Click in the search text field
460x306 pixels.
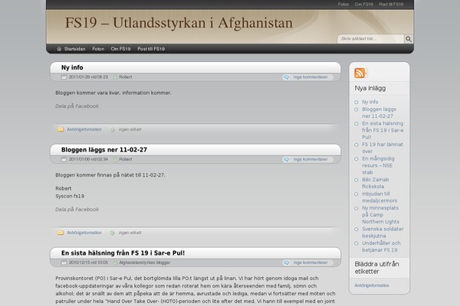click(x=371, y=39)
